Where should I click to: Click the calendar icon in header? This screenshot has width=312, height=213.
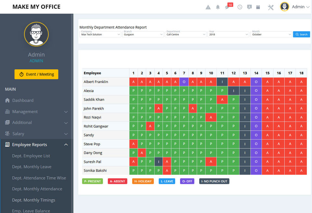point(258,7)
